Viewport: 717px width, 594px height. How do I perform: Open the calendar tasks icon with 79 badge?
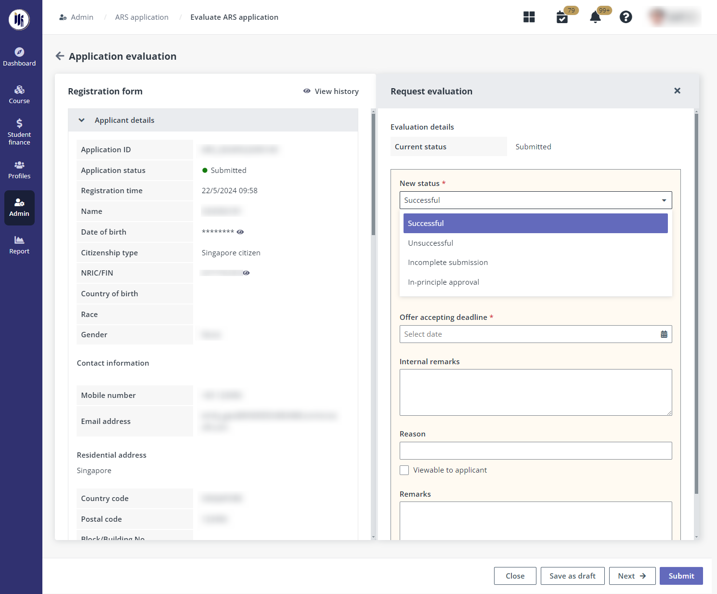[x=562, y=17]
